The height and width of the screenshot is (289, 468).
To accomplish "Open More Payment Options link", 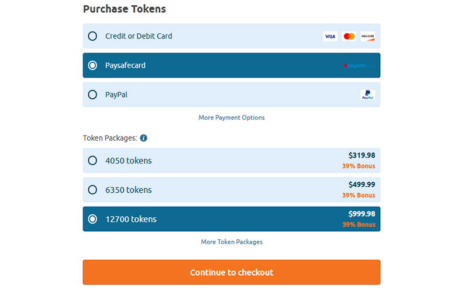I will tap(232, 117).
